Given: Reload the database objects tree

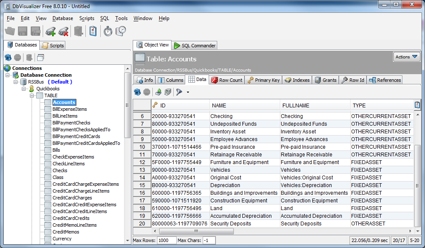Looking at the screenshot, I should pos(8,58).
